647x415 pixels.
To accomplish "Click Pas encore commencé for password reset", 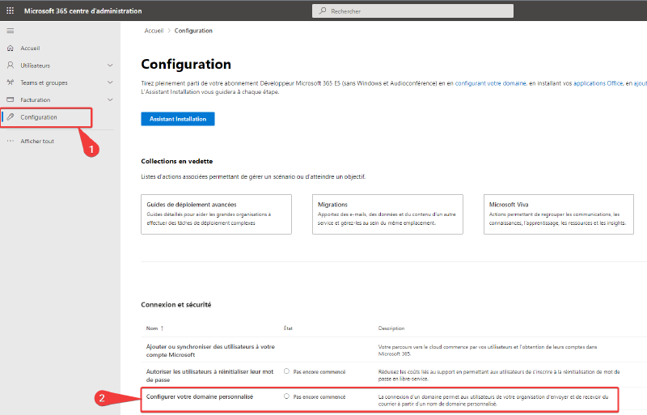I will [x=319, y=371].
